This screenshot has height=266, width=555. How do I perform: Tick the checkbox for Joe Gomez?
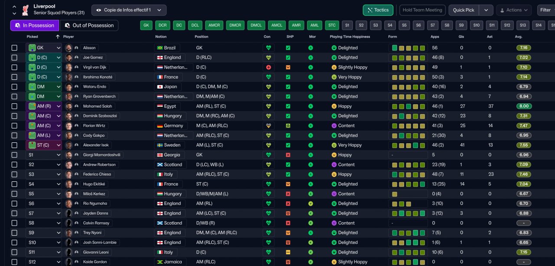(x=14, y=57)
